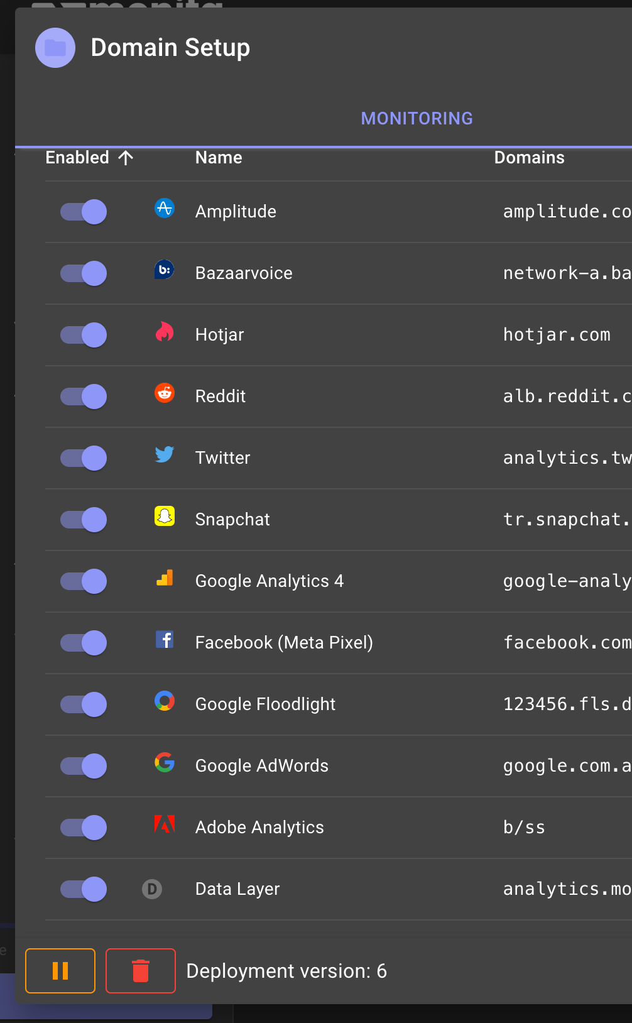
Task: Click the Bazaarvoice logo icon
Action: 165,270
